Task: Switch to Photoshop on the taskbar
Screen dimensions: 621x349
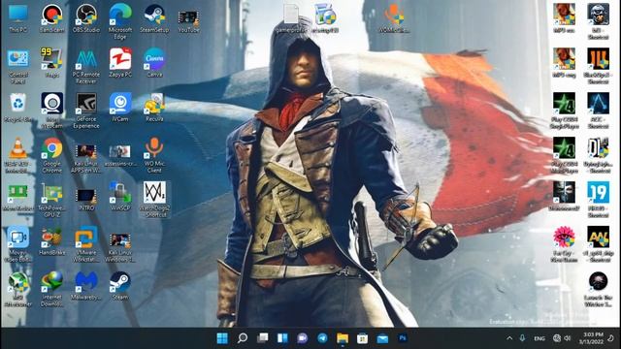Action: tap(403, 338)
